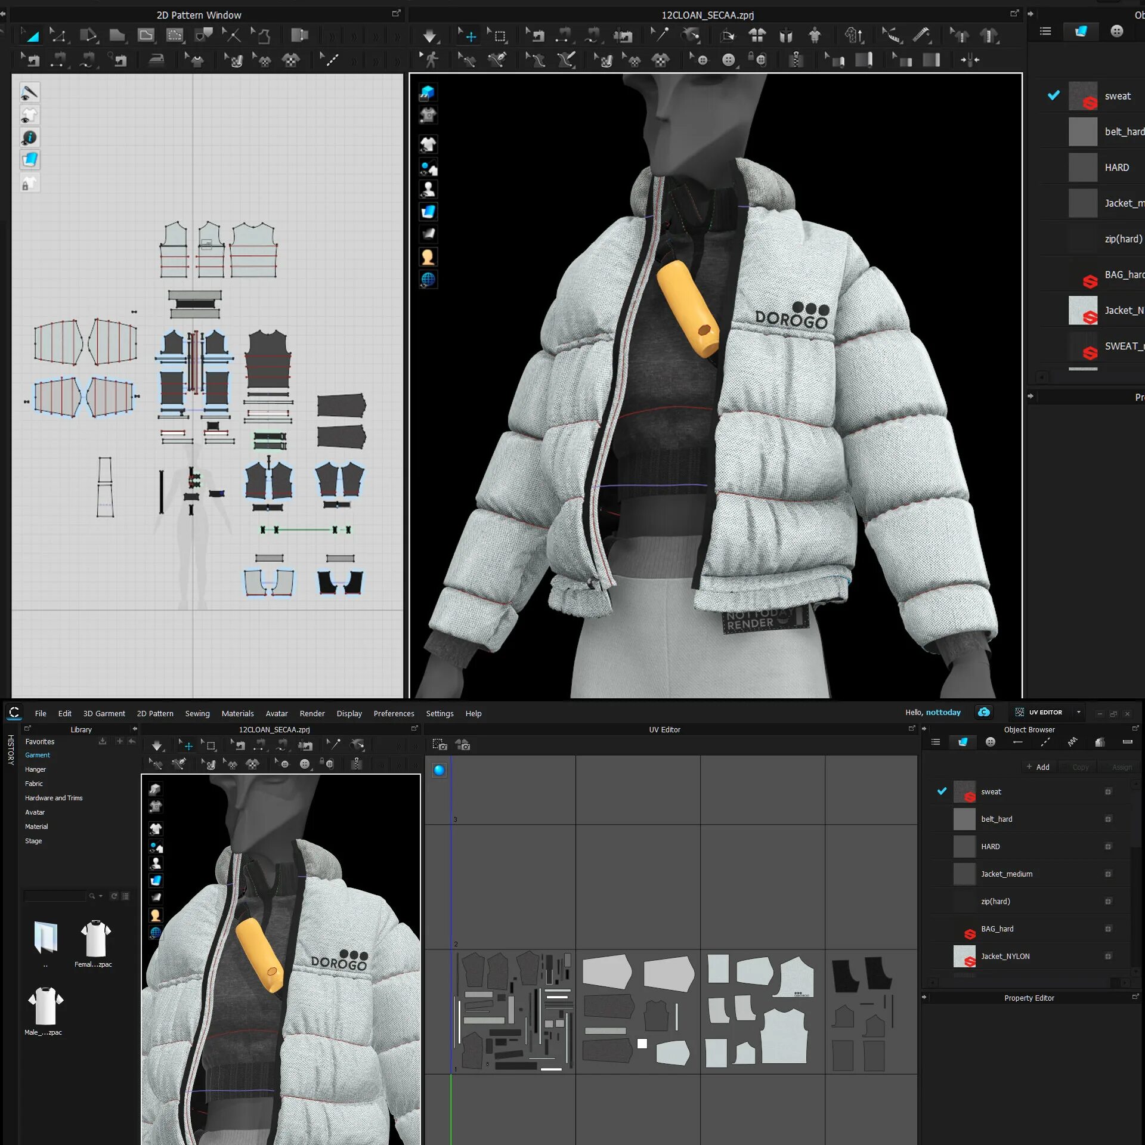Select the Button tool in lower toolbar

pyautogui.click(x=305, y=764)
